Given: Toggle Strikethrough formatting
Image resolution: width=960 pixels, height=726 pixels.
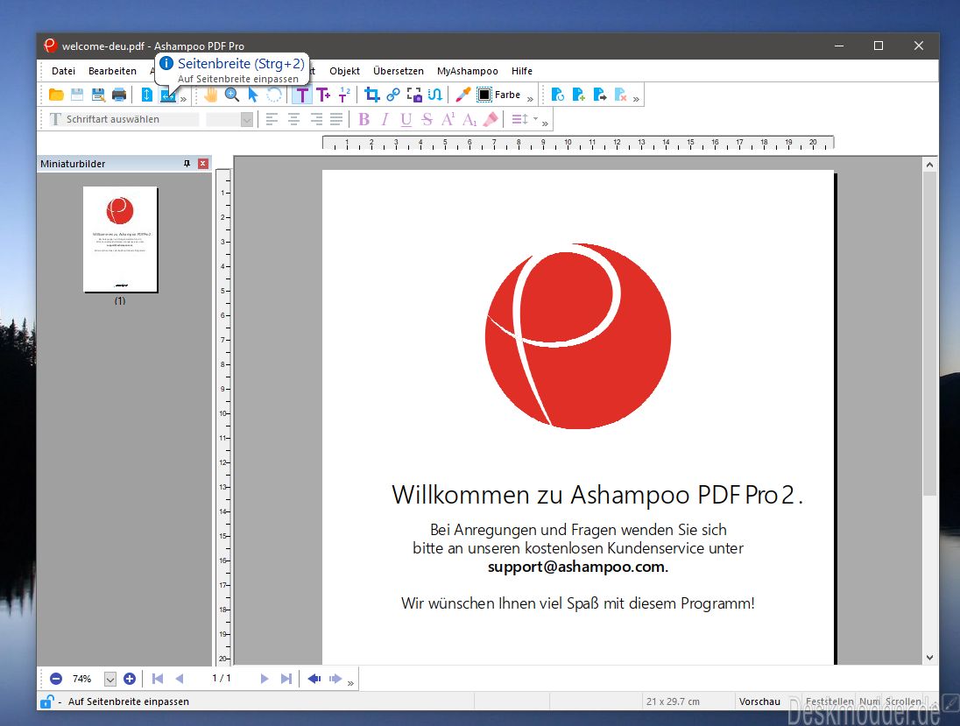Looking at the screenshot, I should coord(427,119).
